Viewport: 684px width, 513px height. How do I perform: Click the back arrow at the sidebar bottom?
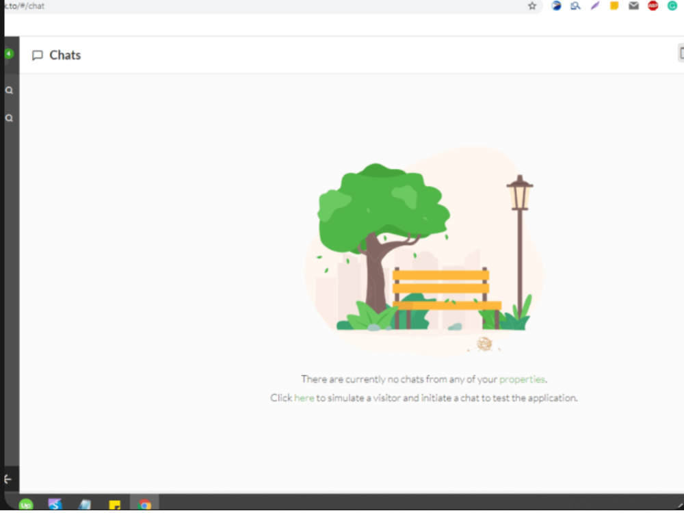8,479
